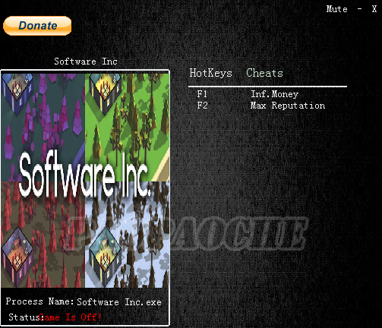
Task: Click the HotKeys column header
Action: pyautogui.click(x=210, y=73)
